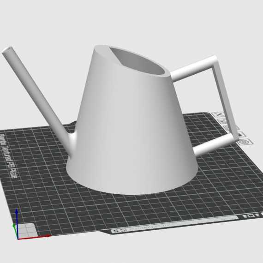Screen dimensions: 263x263
Task: Click the red X axis arrow
Action: pyautogui.click(x=35, y=237)
